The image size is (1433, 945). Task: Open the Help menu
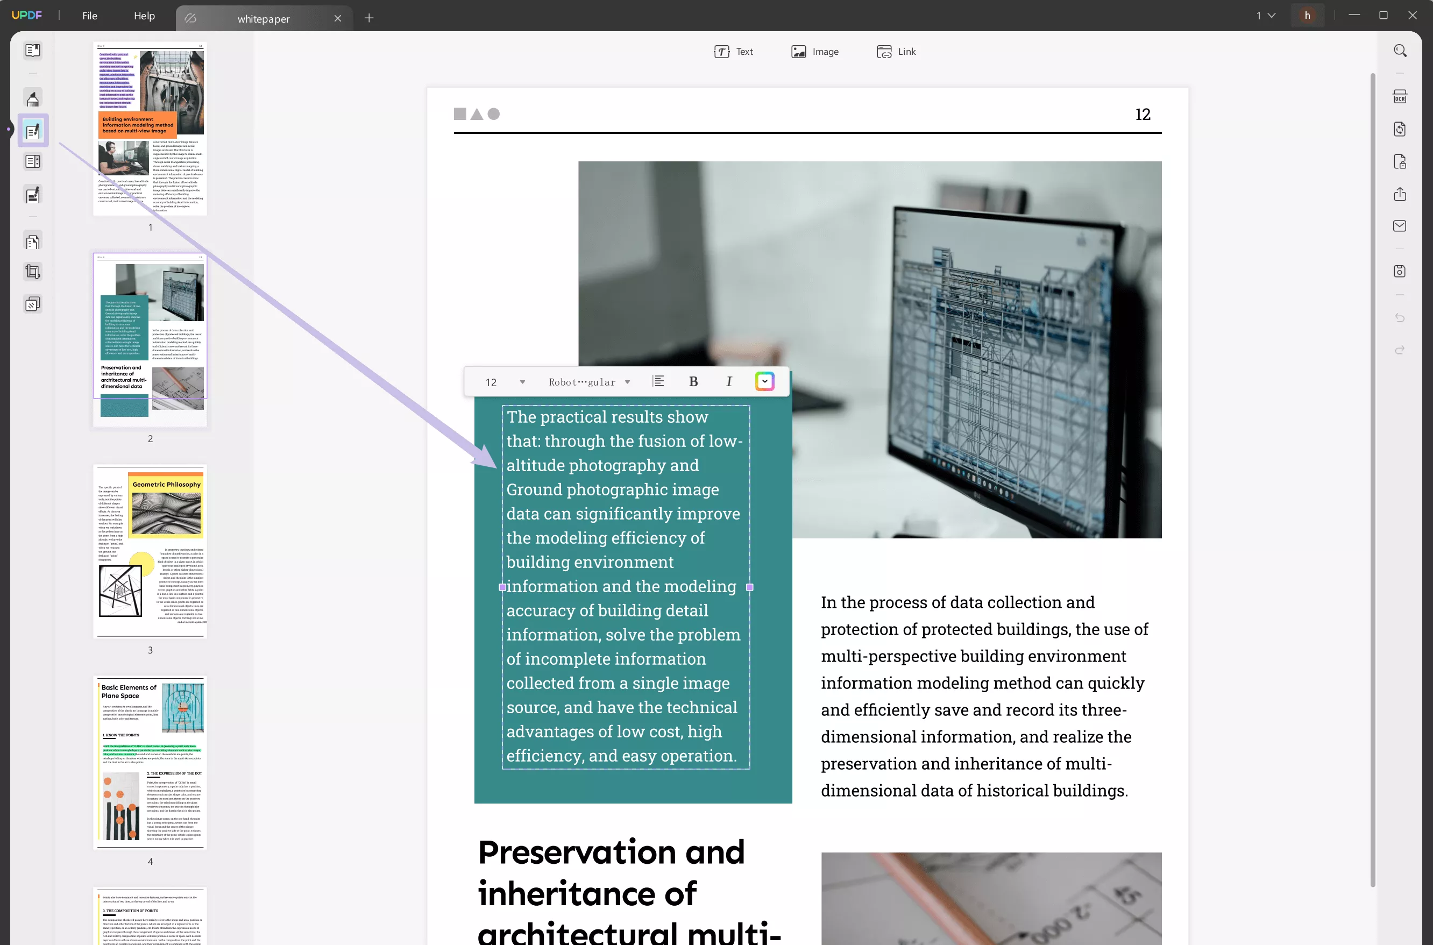click(x=144, y=16)
